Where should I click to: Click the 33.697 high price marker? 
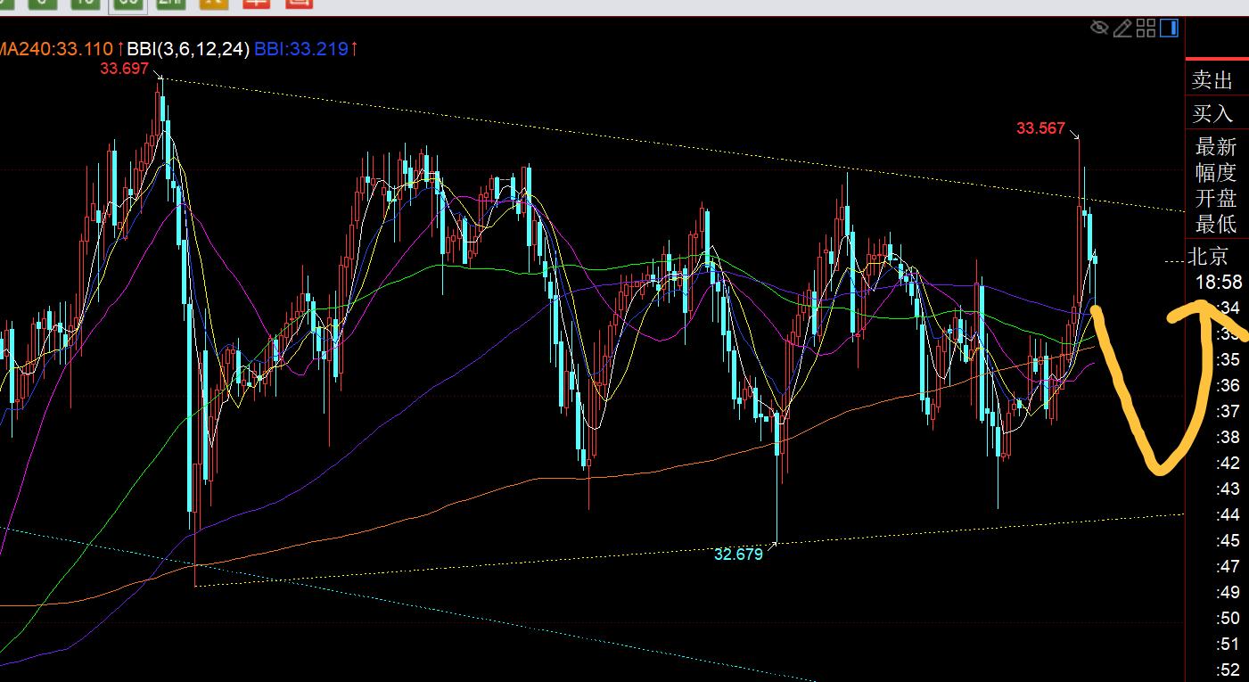[124, 69]
